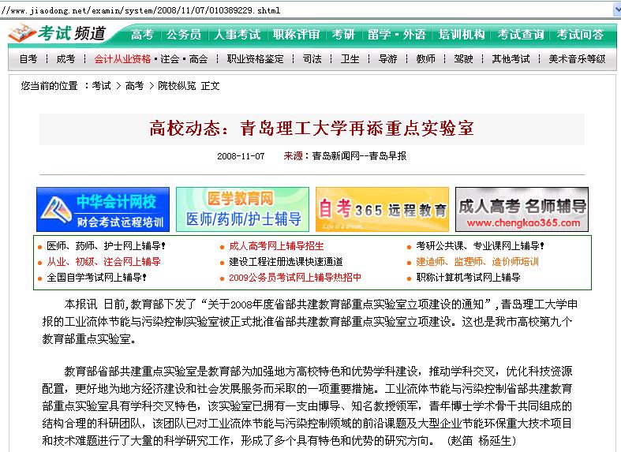Viewport: 621px width, 452px height.
Task: Open the 高考 navigation tab
Action: coord(142,35)
